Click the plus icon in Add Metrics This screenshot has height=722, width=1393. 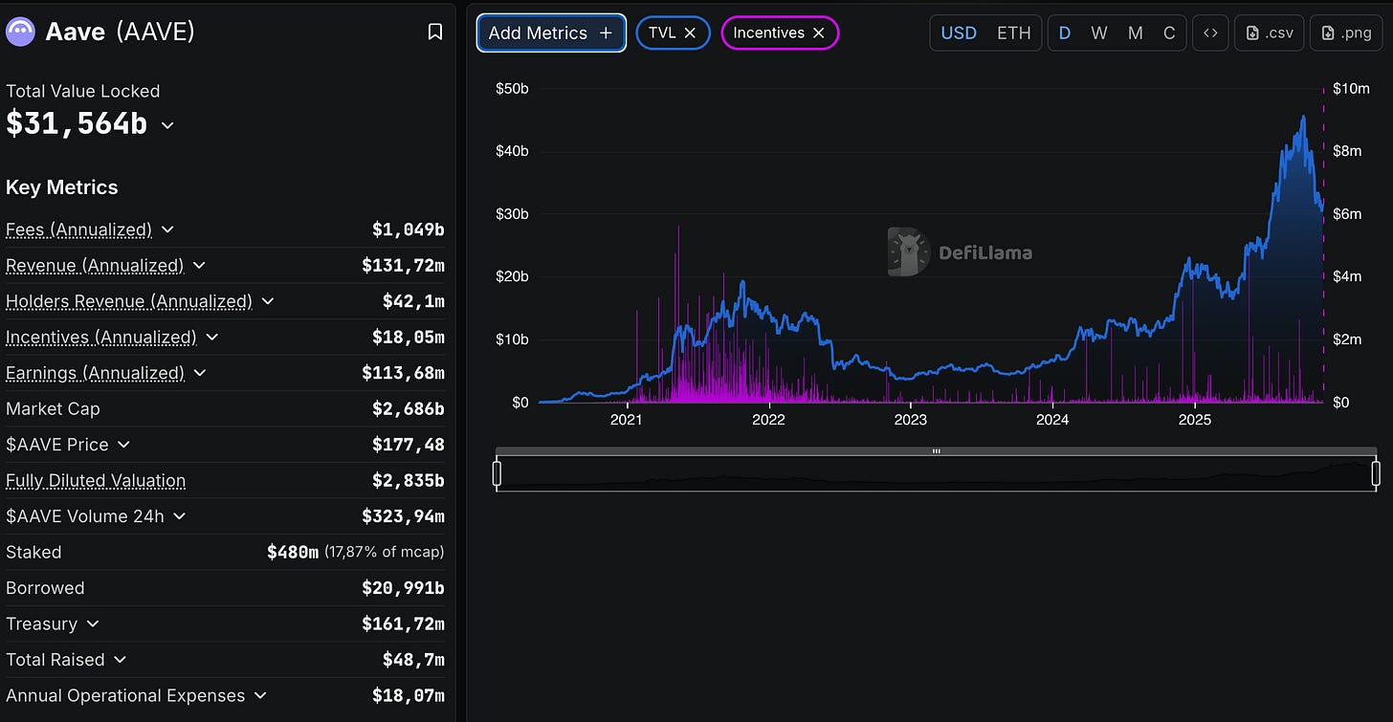(x=605, y=33)
